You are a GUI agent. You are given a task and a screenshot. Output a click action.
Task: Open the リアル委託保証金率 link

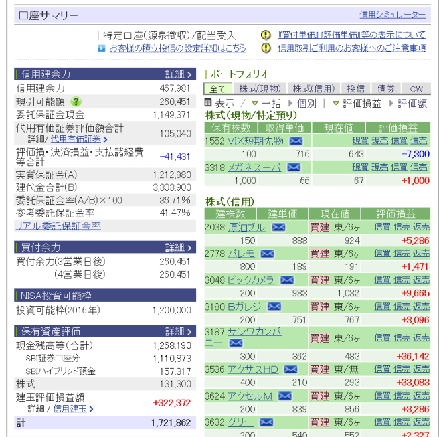coord(58,226)
